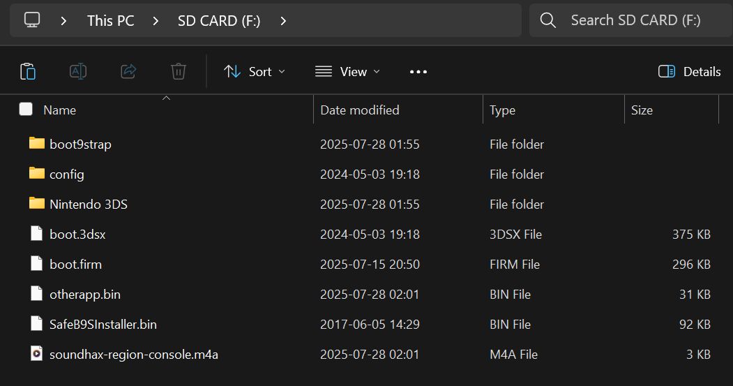The width and height of the screenshot is (733, 386).
Task: Open the Sort dropdown
Action: [x=255, y=72]
